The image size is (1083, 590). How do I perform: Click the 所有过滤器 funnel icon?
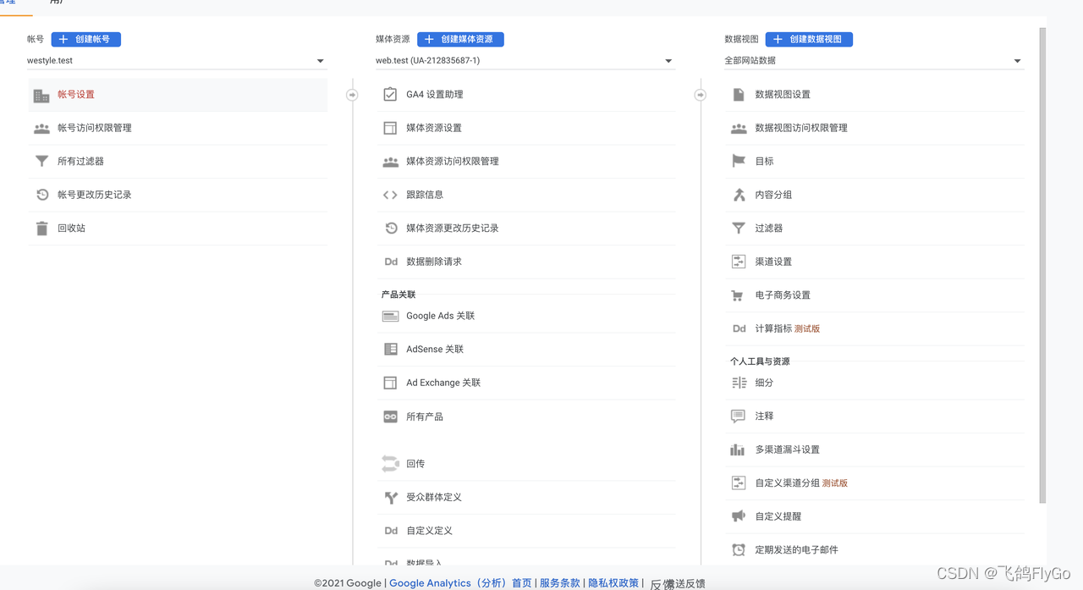pos(41,162)
